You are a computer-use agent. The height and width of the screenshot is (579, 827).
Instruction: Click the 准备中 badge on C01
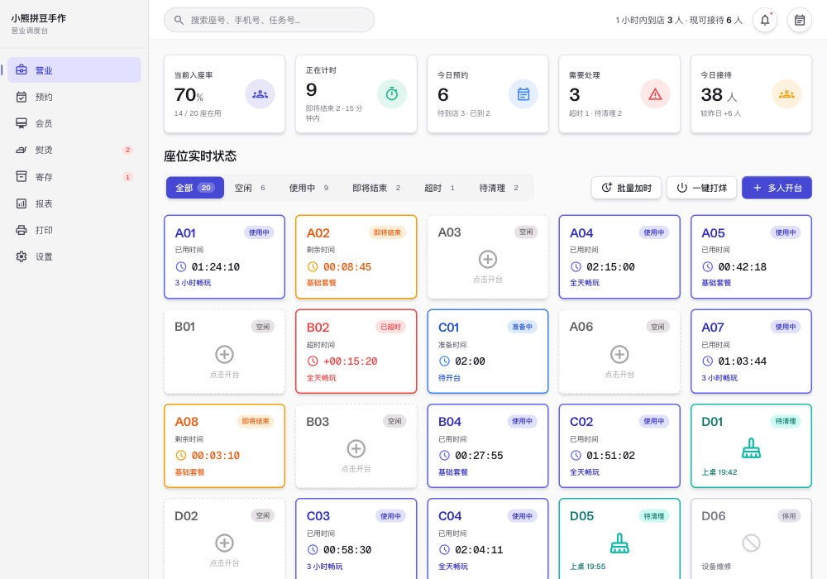click(522, 327)
